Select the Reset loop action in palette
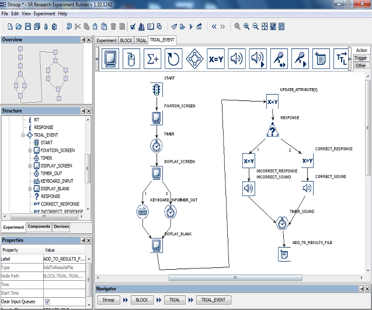This screenshot has width=372, height=310. (173, 58)
